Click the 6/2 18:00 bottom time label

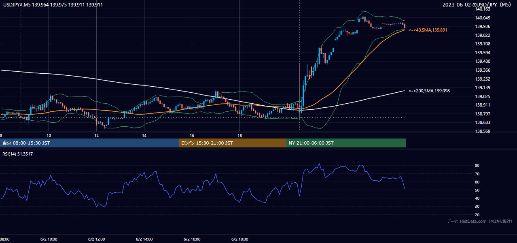[239, 239]
